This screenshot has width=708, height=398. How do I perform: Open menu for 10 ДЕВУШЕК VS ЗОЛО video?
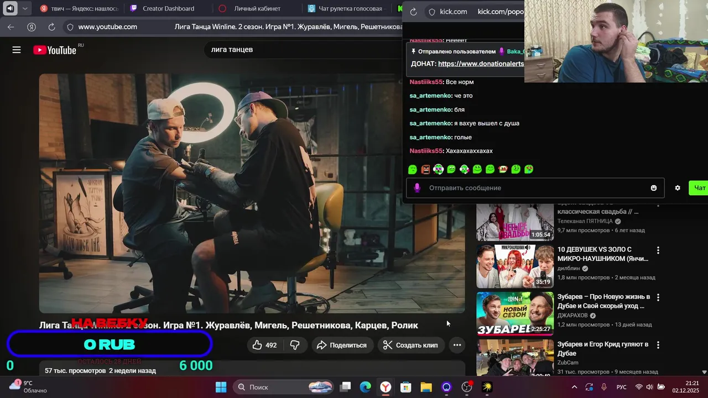coord(658,250)
